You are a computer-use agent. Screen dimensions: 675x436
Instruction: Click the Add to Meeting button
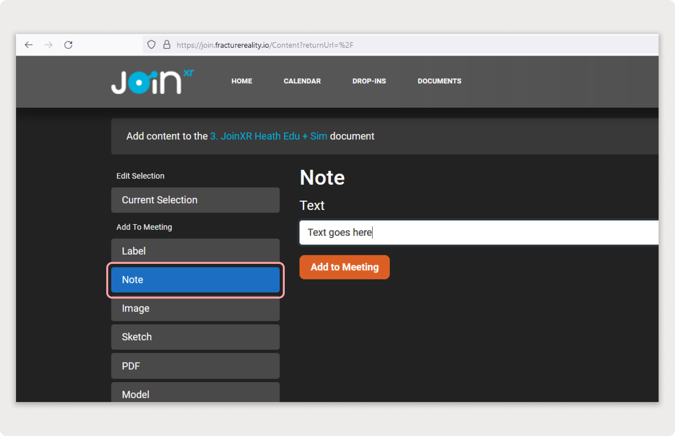tap(344, 267)
